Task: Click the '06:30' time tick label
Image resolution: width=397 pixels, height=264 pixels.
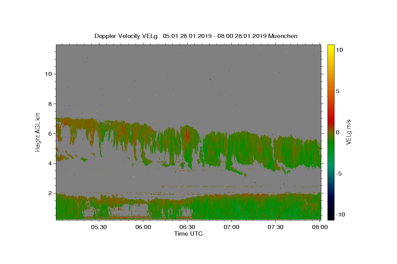Action: coord(187,227)
